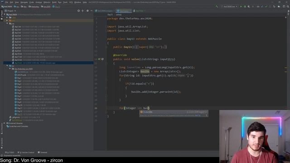The image size is (290, 163).
Task: Switch to the AoC2020Core.java editor tab
Action: 105,11
